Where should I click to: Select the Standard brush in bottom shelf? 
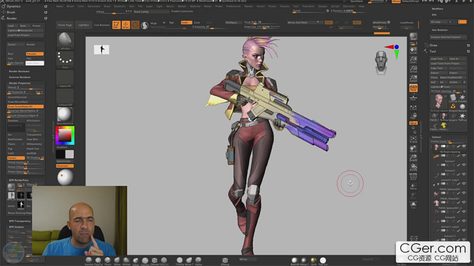(88, 261)
